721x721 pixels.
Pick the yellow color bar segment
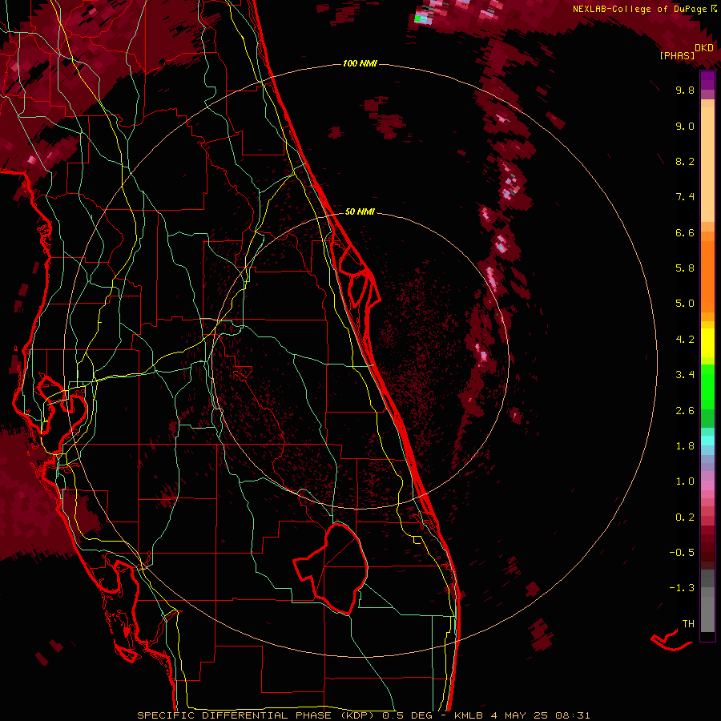click(707, 343)
